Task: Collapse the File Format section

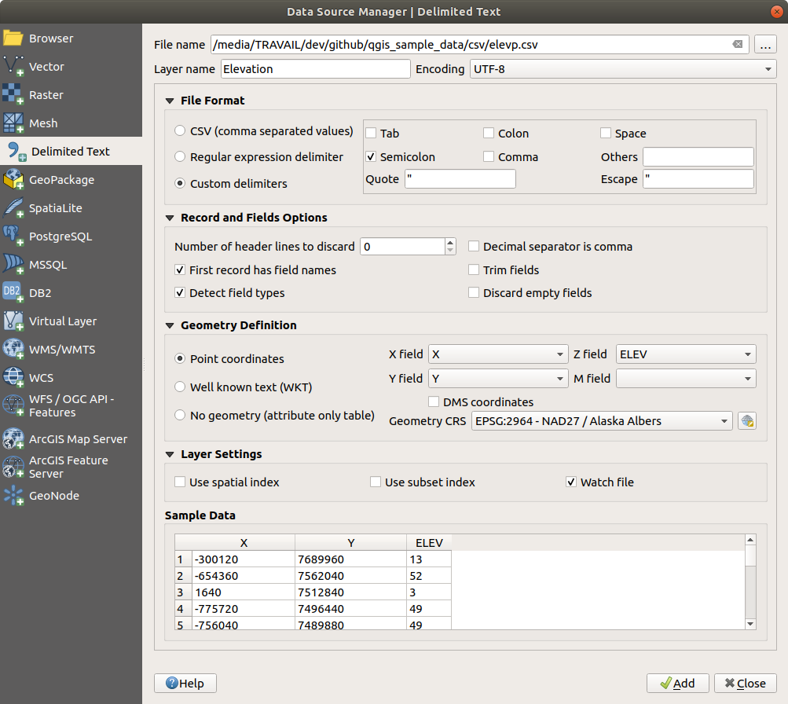Action: [170, 101]
